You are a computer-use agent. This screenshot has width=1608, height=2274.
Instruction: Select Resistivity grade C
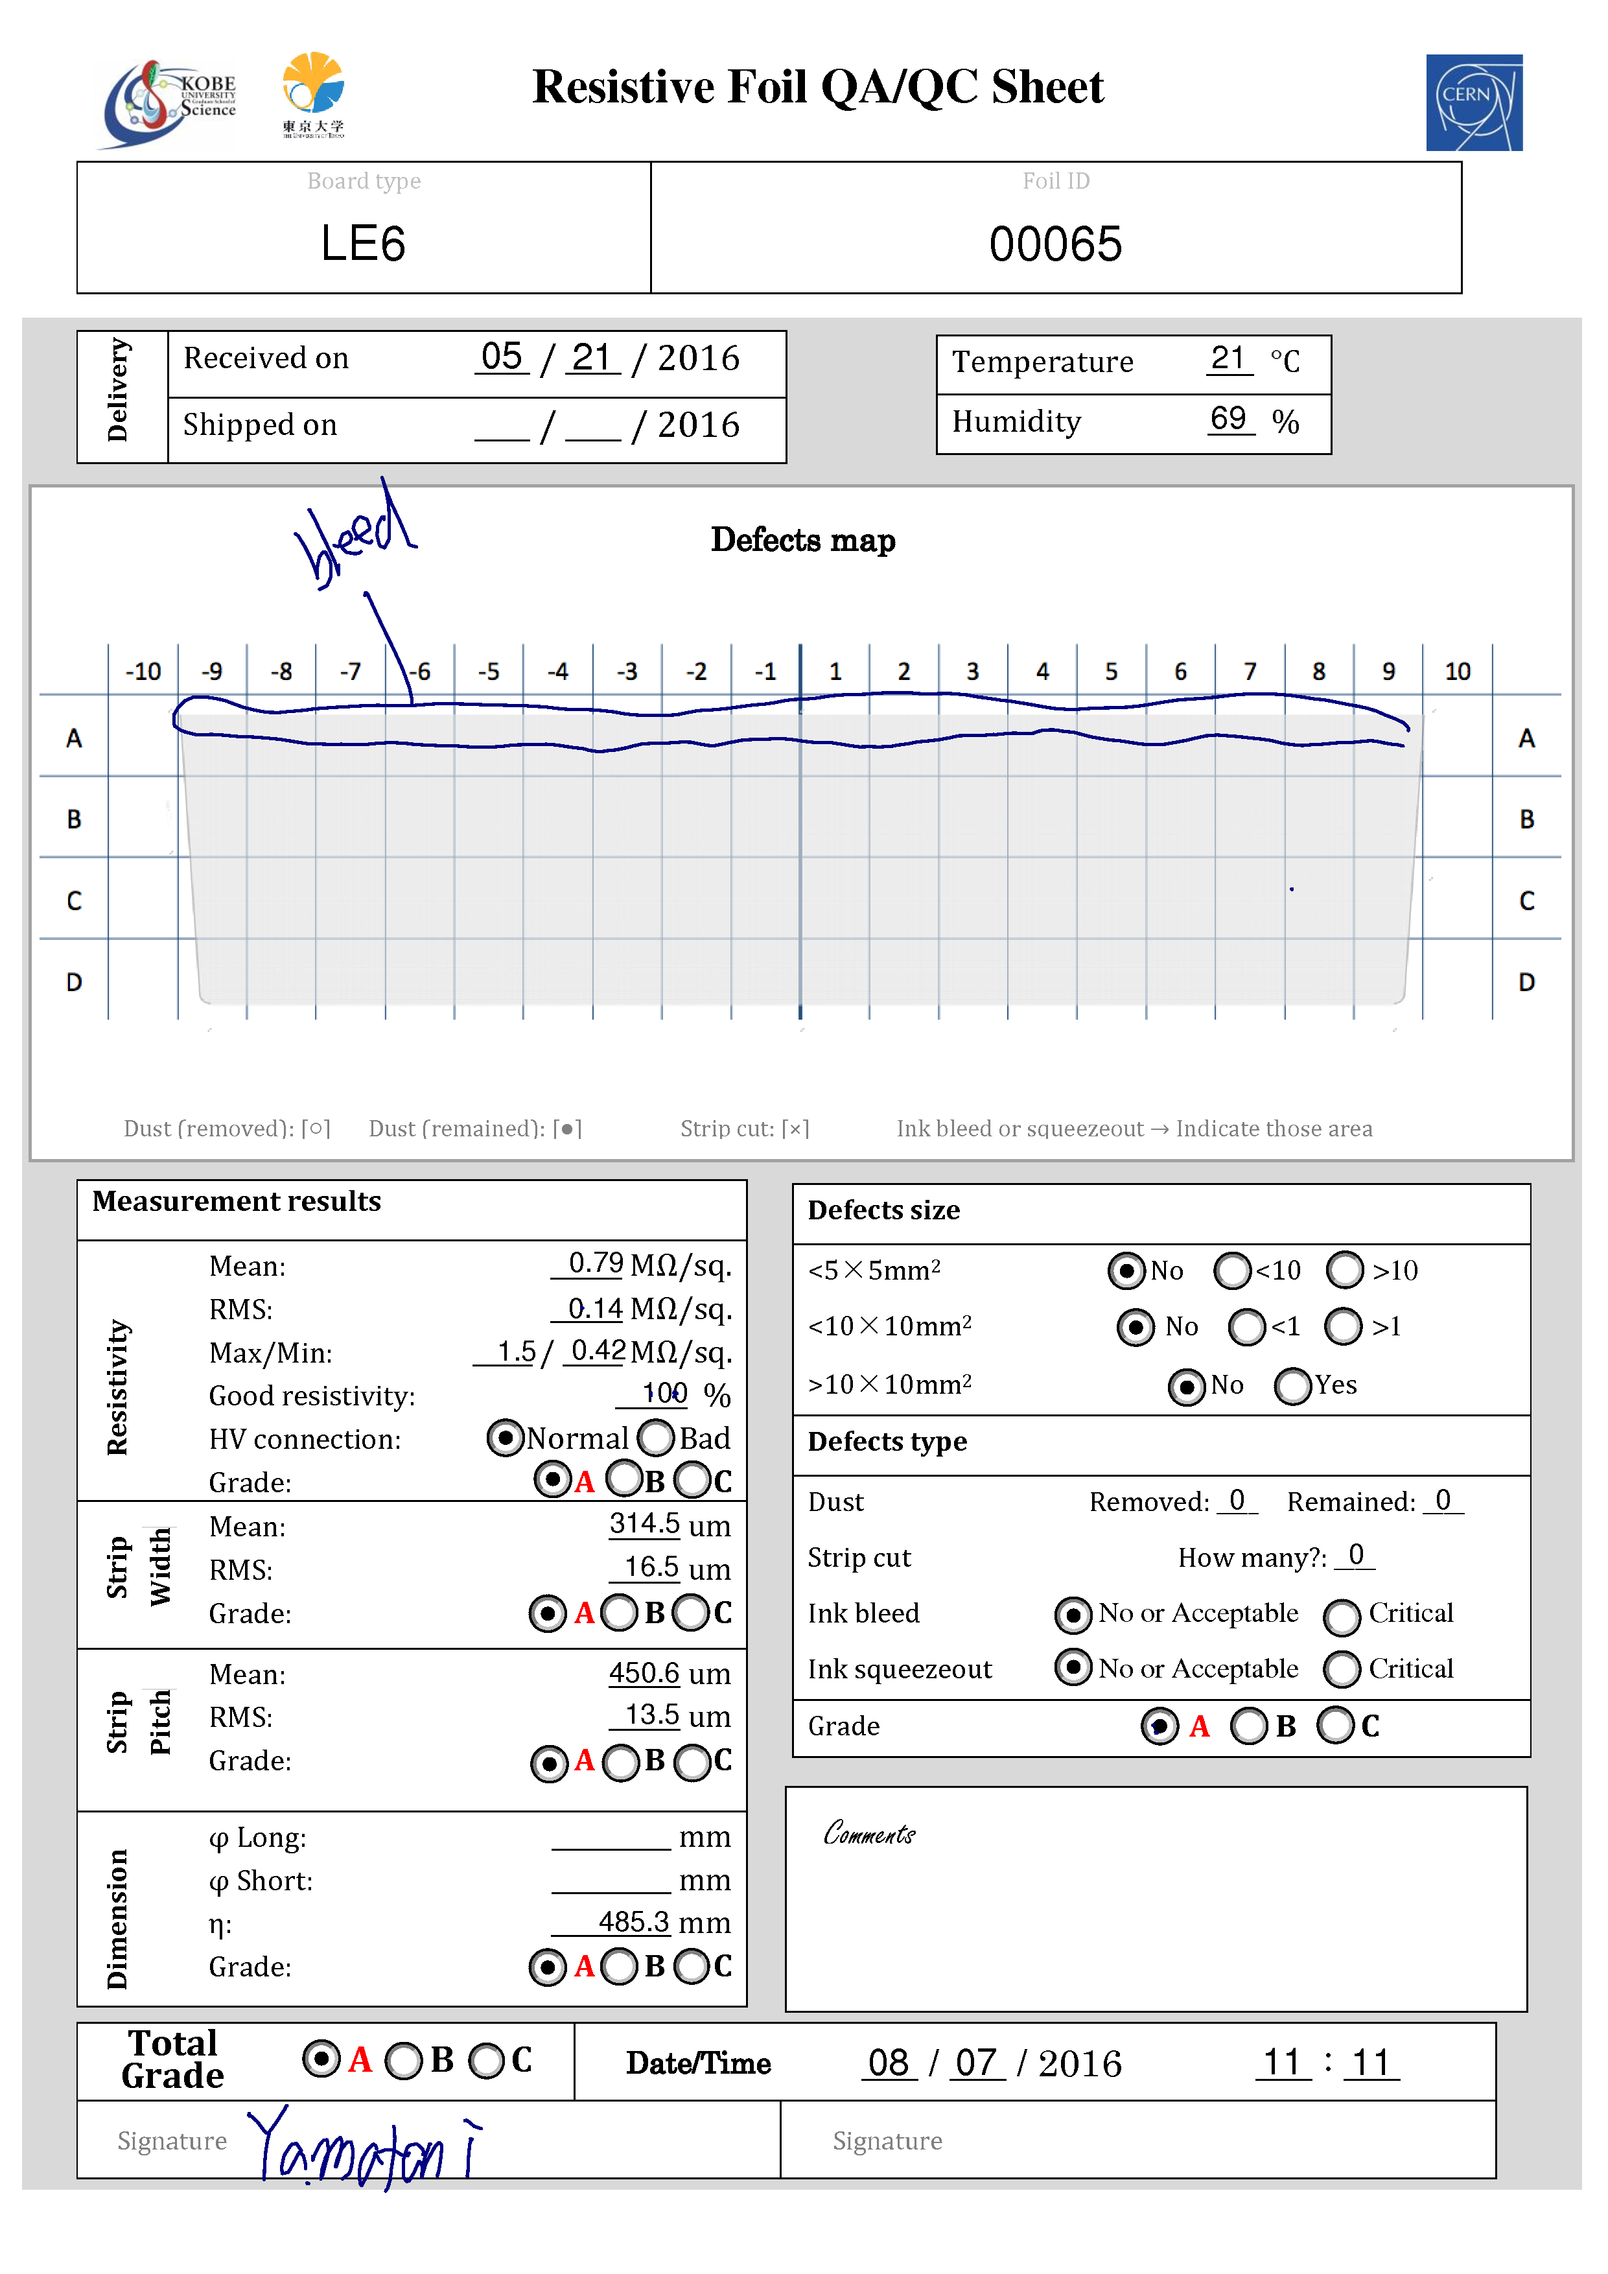(692, 1481)
